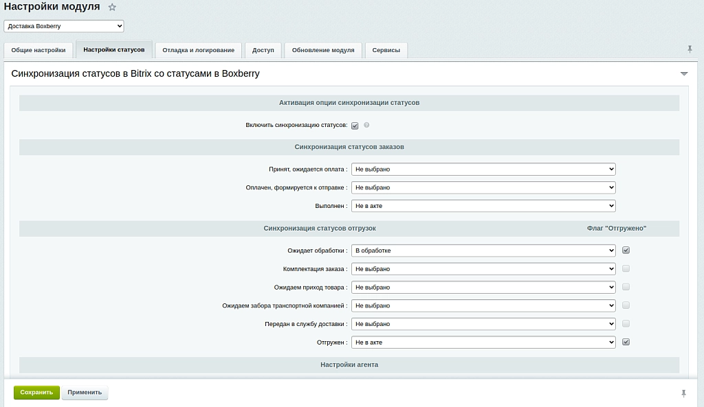Go to the "Сервисы" tab
The image size is (704, 407).
click(386, 50)
